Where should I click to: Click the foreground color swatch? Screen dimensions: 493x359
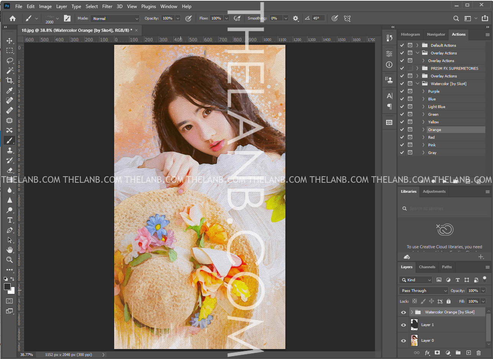click(7, 287)
